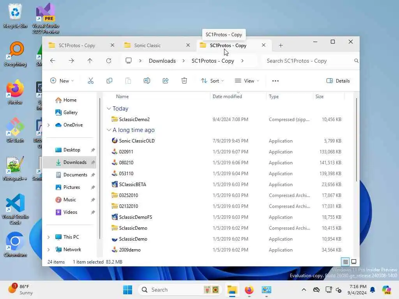Select the Chromium desktop icon

coord(15,244)
